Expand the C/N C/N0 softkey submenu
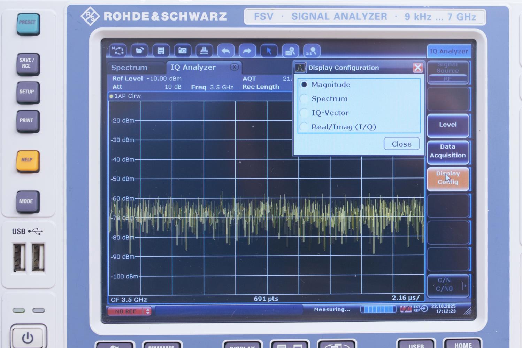The image size is (522, 348). (x=465, y=285)
